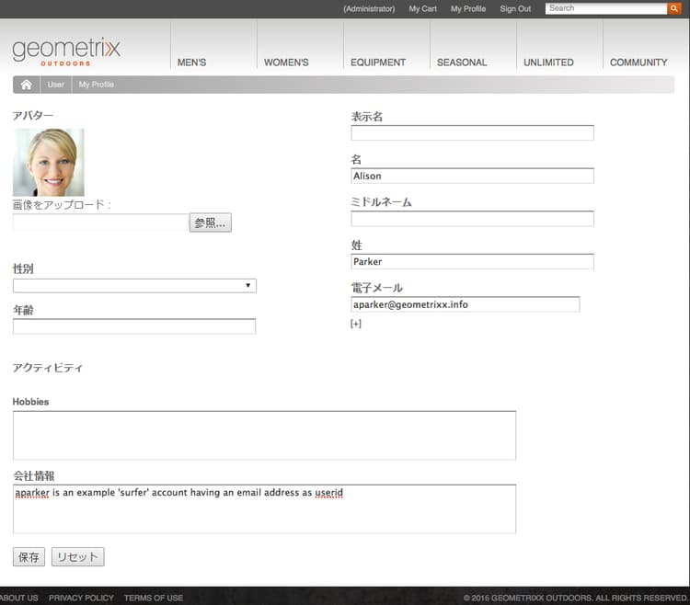
Task: Click the image upload file path field
Action: point(101,222)
